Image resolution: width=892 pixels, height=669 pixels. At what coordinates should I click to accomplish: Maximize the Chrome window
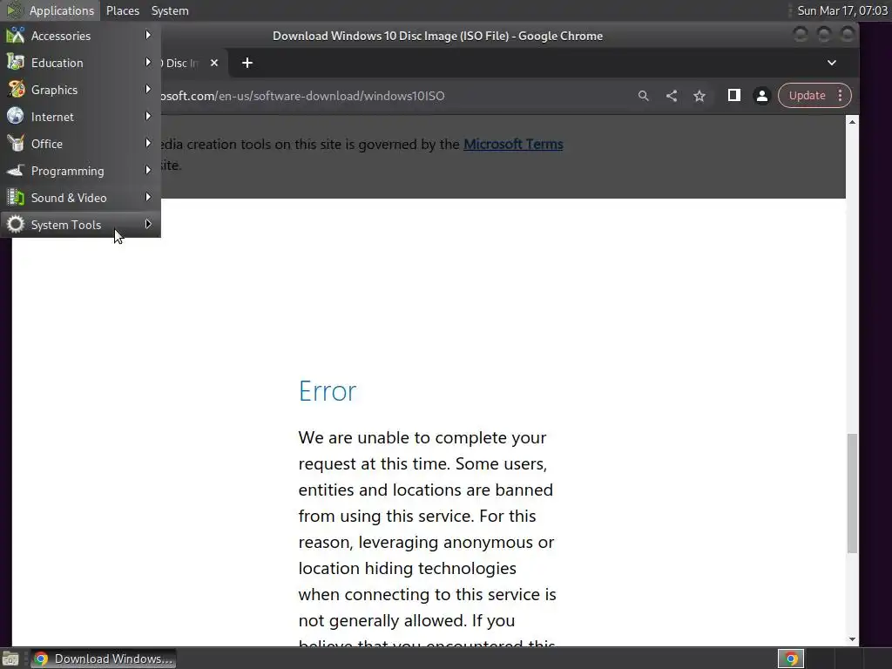coord(824,35)
